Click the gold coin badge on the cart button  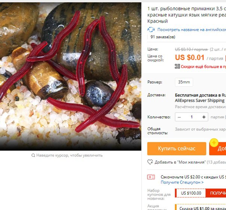(x=214, y=143)
